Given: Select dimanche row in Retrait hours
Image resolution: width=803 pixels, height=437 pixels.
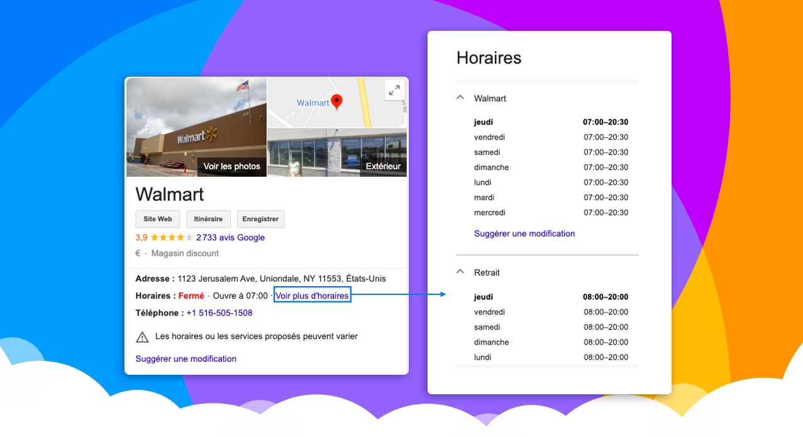Looking at the screenshot, I should click(551, 342).
